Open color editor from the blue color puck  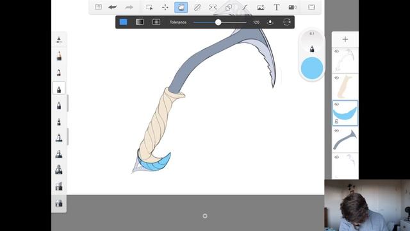pyautogui.click(x=312, y=68)
